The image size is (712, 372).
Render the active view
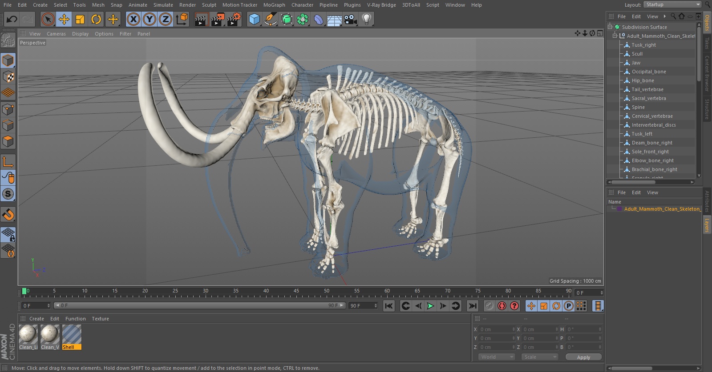pos(201,19)
